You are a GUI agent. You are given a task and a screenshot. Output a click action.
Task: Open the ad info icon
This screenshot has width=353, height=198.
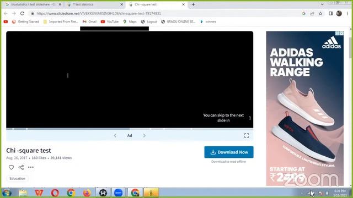coord(338,33)
